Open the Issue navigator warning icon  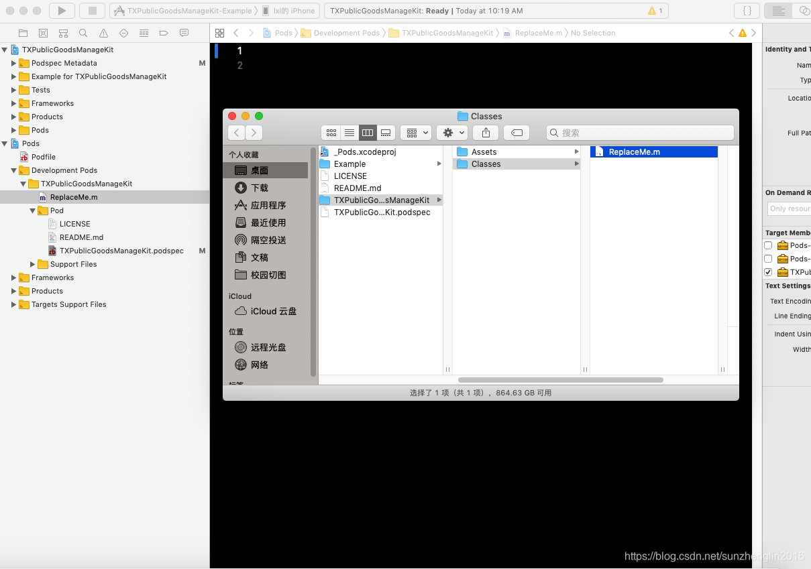point(103,33)
